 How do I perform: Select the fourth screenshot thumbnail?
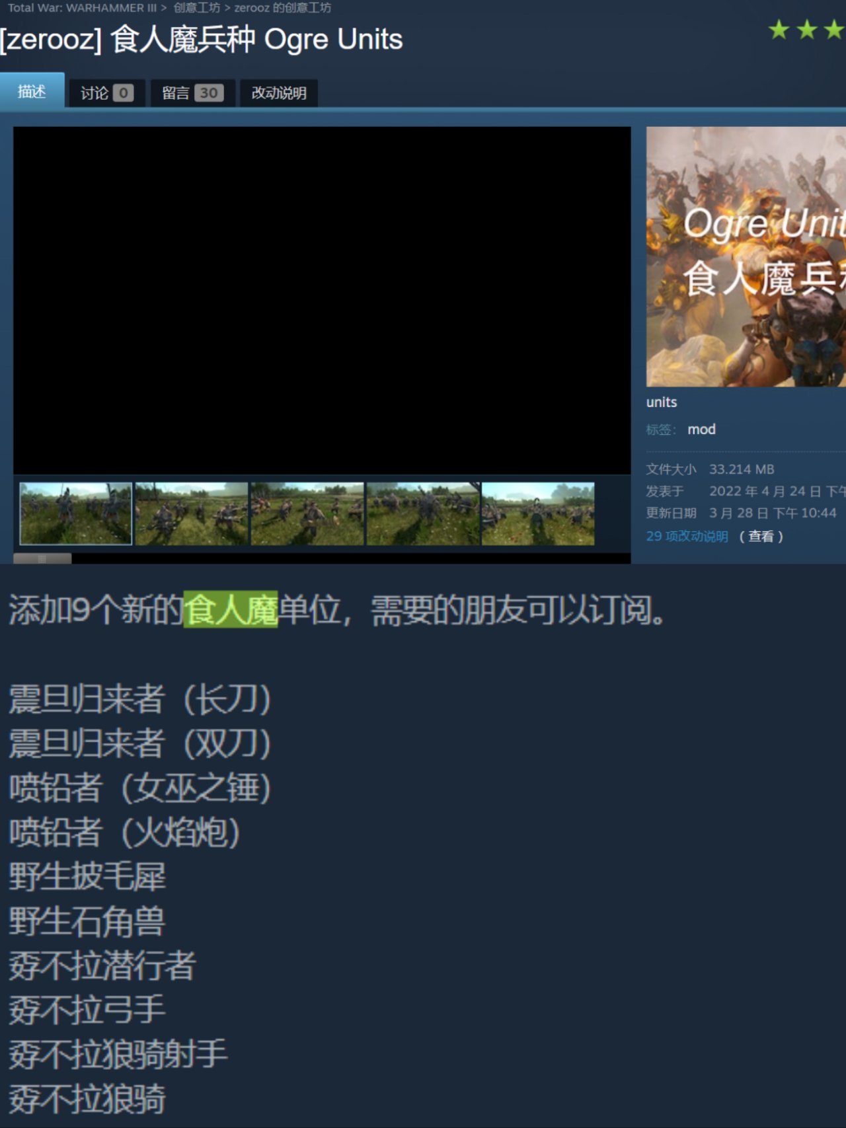point(423,513)
